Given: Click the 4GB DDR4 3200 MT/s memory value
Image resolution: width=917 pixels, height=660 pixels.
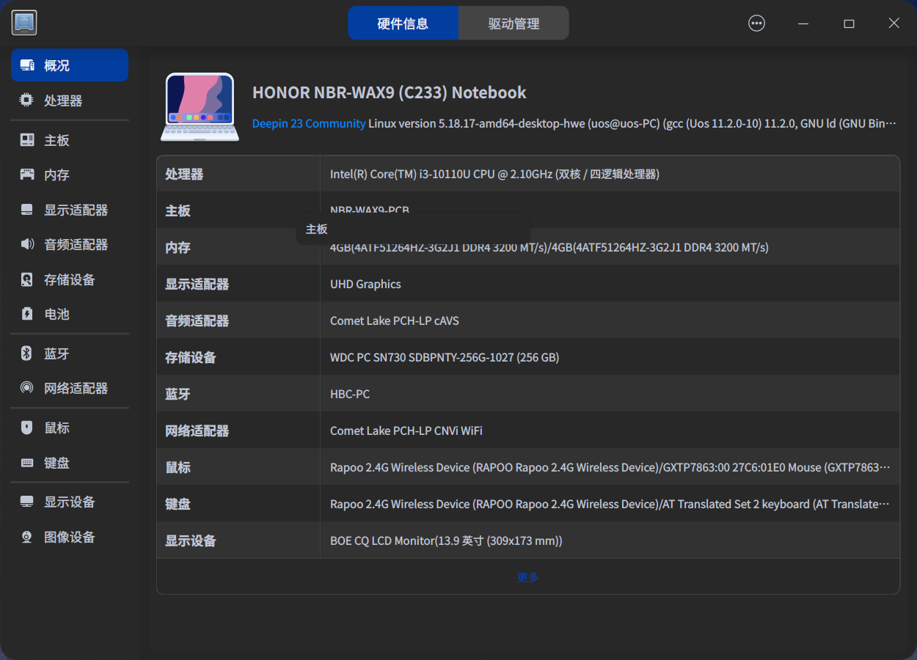Looking at the screenshot, I should coord(549,247).
